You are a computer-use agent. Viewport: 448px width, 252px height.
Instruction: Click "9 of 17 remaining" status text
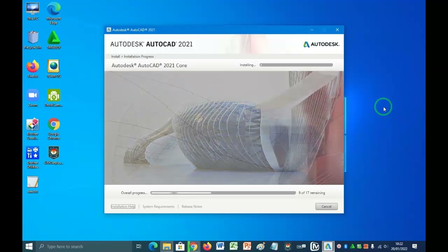coord(312,193)
